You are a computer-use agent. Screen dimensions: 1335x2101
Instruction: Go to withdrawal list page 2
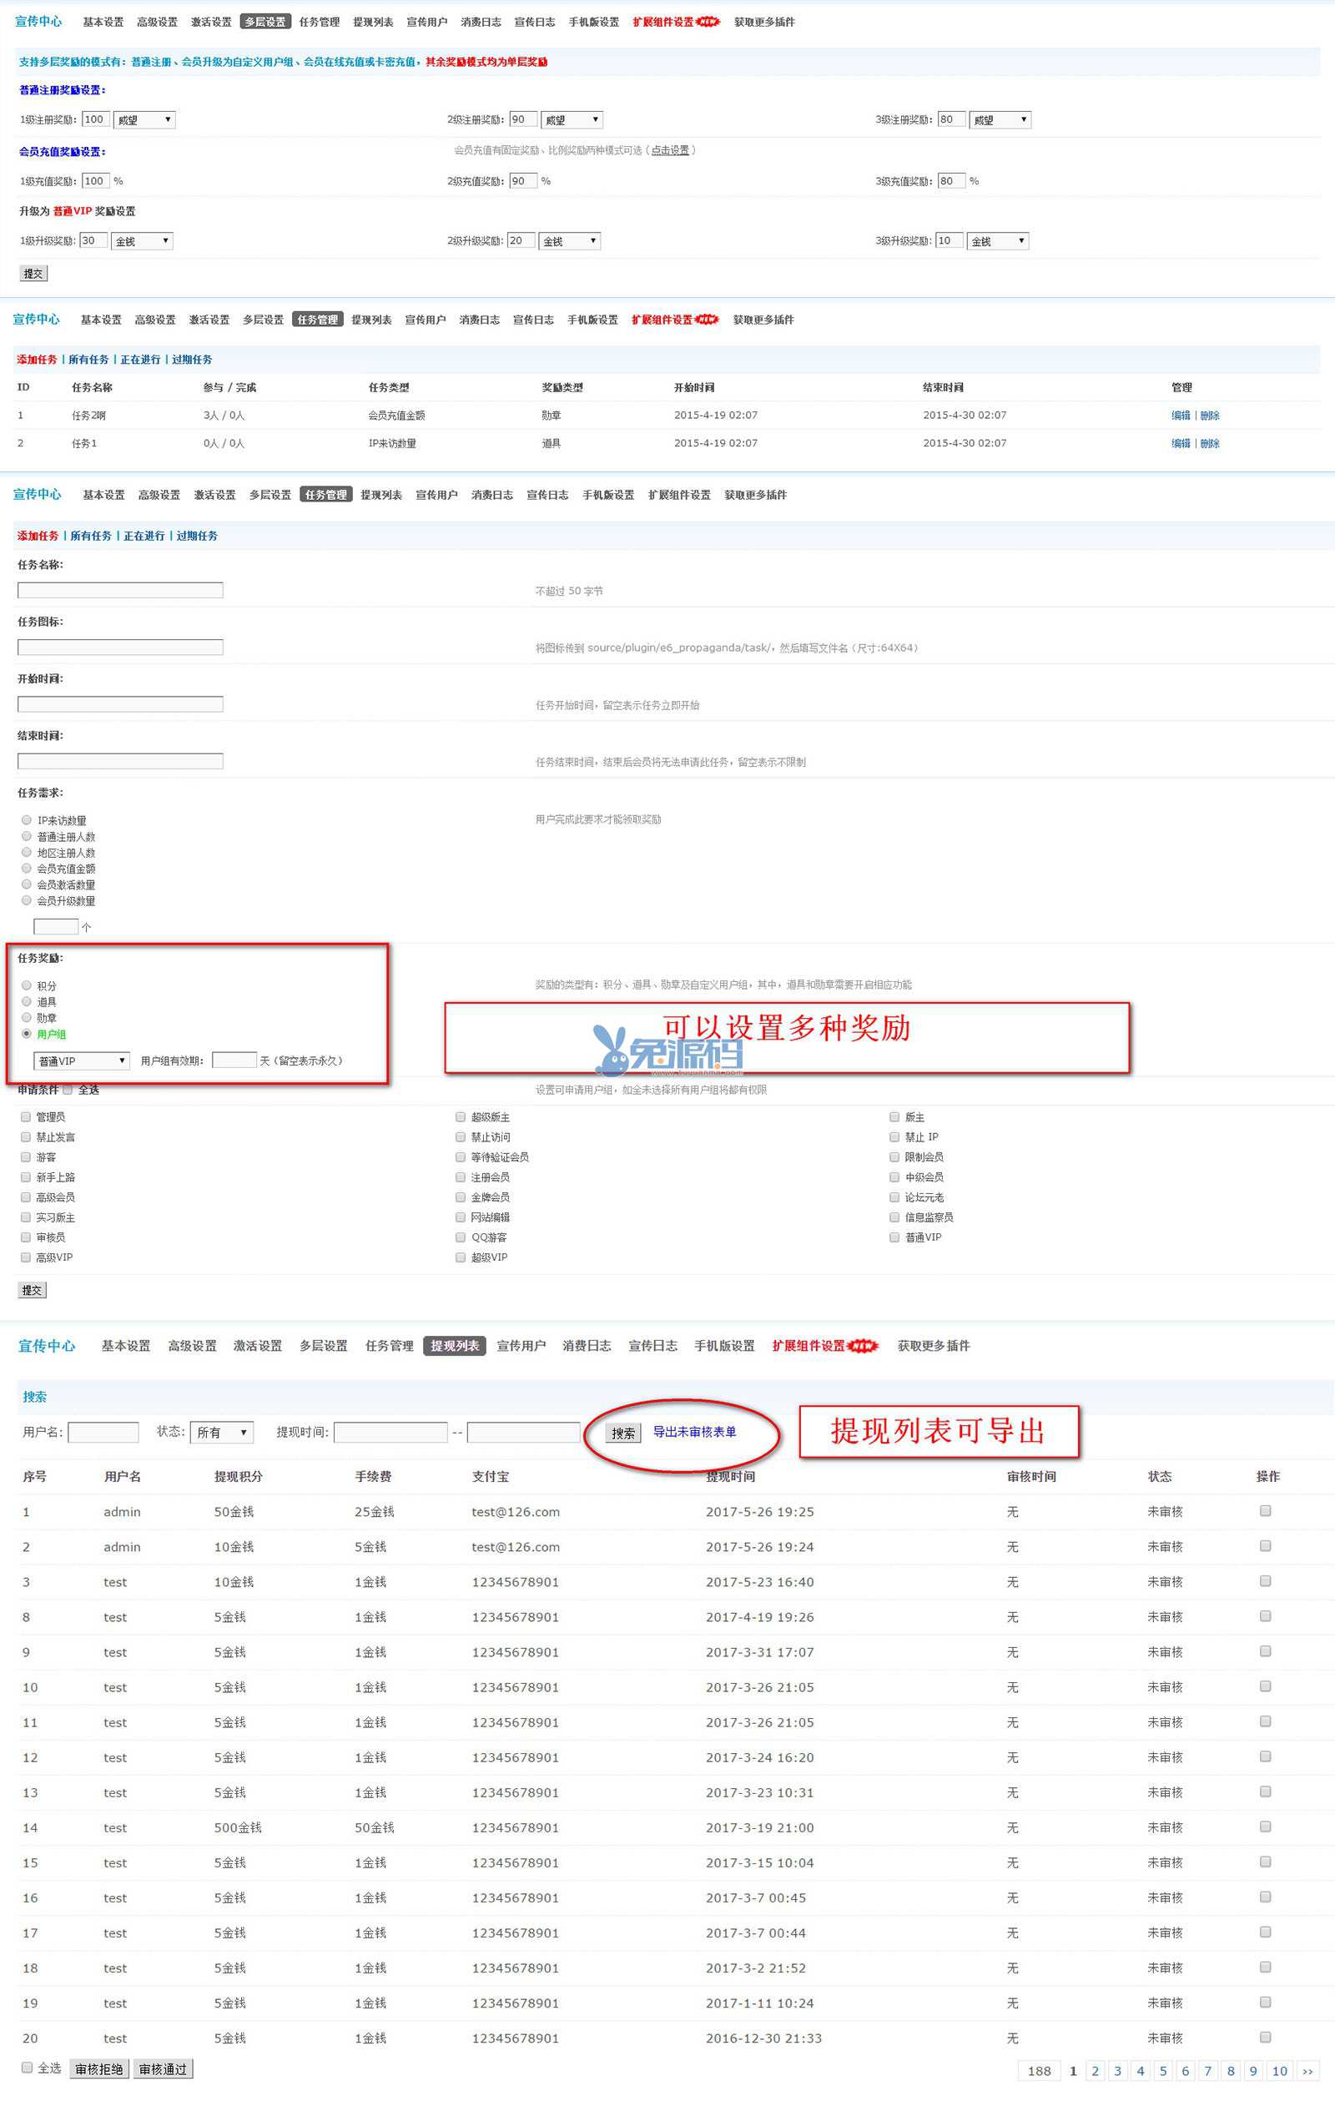coord(1095,2070)
